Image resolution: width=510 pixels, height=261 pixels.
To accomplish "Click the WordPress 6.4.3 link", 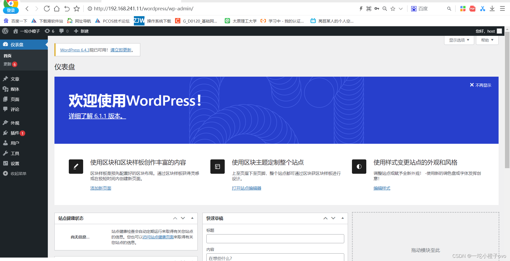I will (75, 50).
